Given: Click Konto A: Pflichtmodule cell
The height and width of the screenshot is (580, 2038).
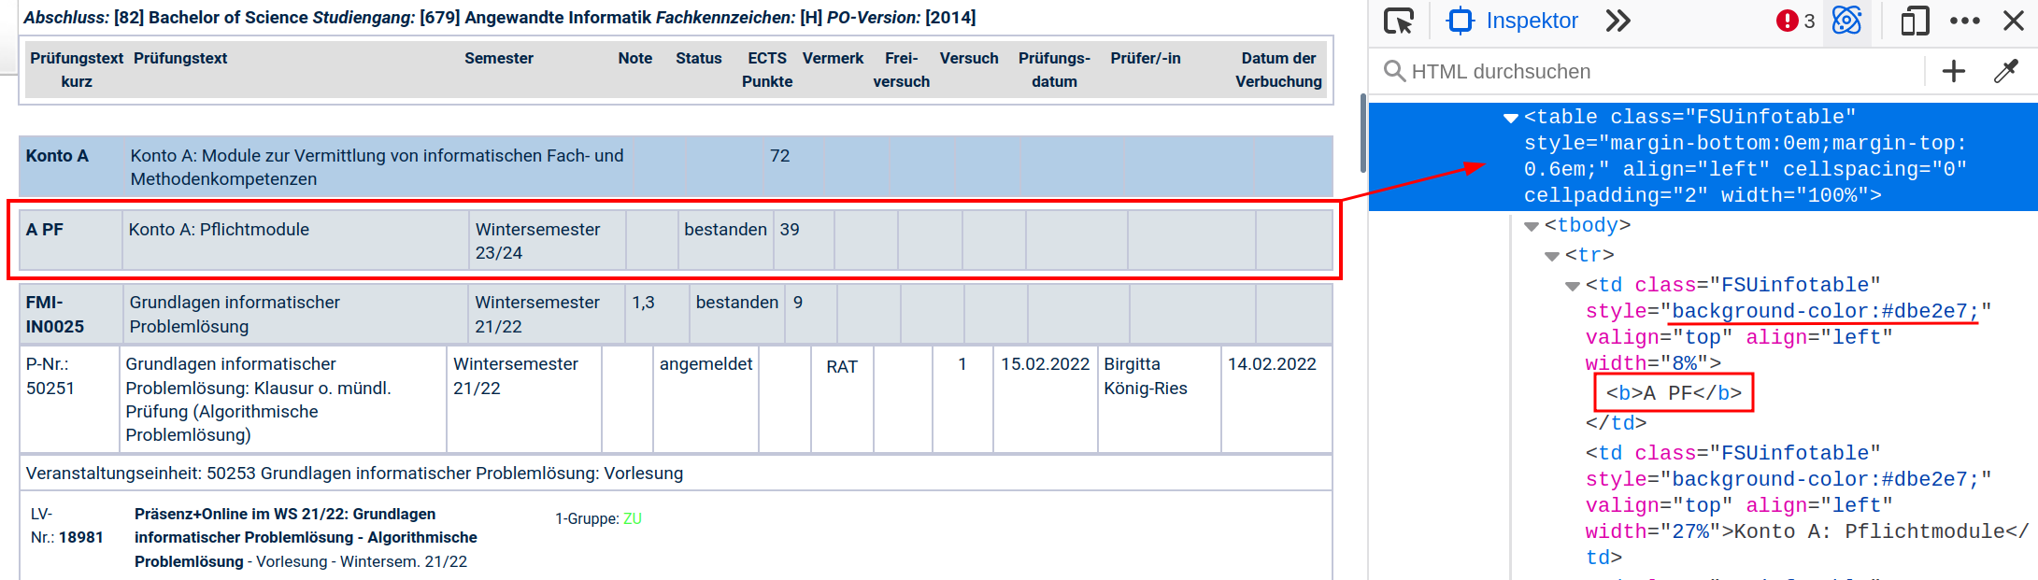Looking at the screenshot, I should (x=295, y=240).
